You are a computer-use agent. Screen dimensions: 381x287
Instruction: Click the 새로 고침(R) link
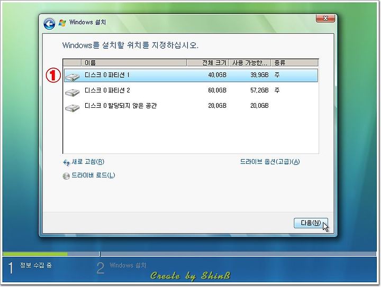(88, 162)
